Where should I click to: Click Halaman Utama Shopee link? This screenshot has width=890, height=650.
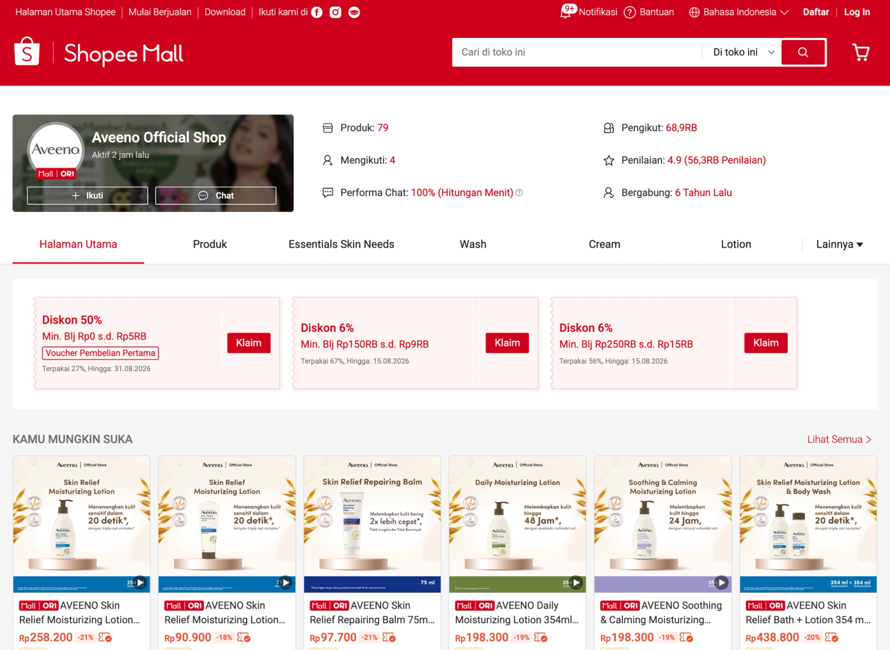(66, 12)
